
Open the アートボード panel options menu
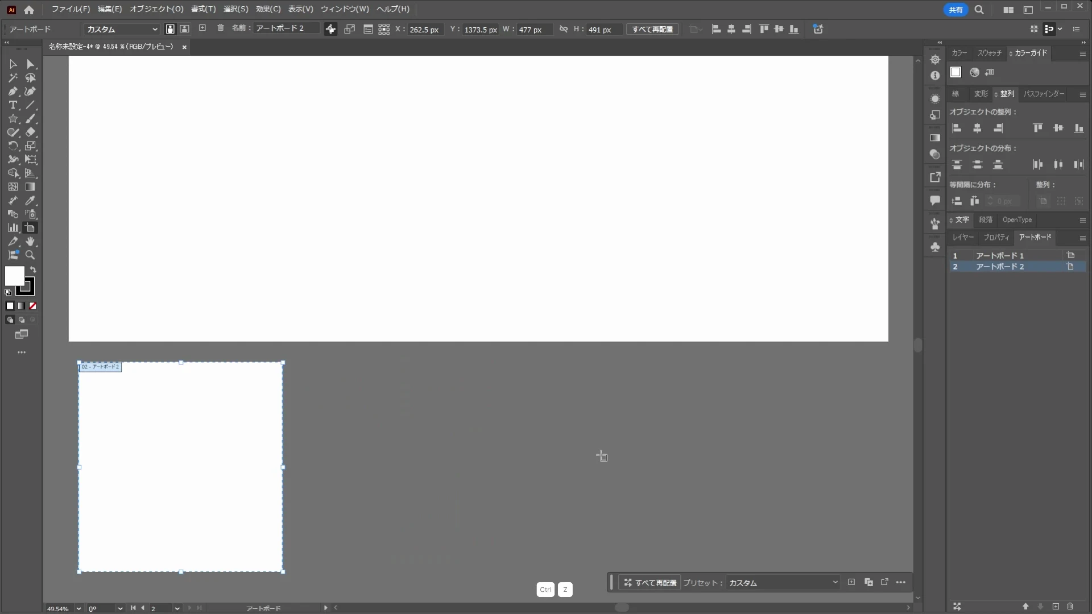[1083, 238]
